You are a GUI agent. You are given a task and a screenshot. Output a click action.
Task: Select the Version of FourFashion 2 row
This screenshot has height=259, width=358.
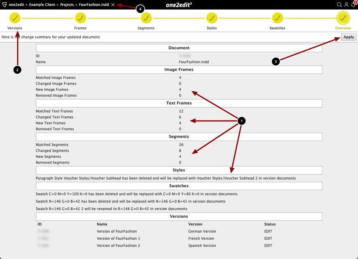(179, 246)
